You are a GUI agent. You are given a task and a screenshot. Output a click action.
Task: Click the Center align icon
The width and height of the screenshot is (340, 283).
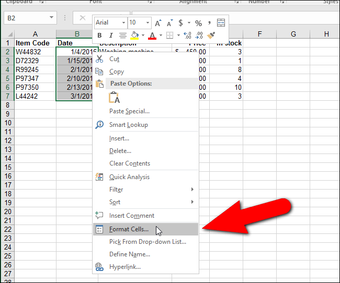(x=123, y=36)
